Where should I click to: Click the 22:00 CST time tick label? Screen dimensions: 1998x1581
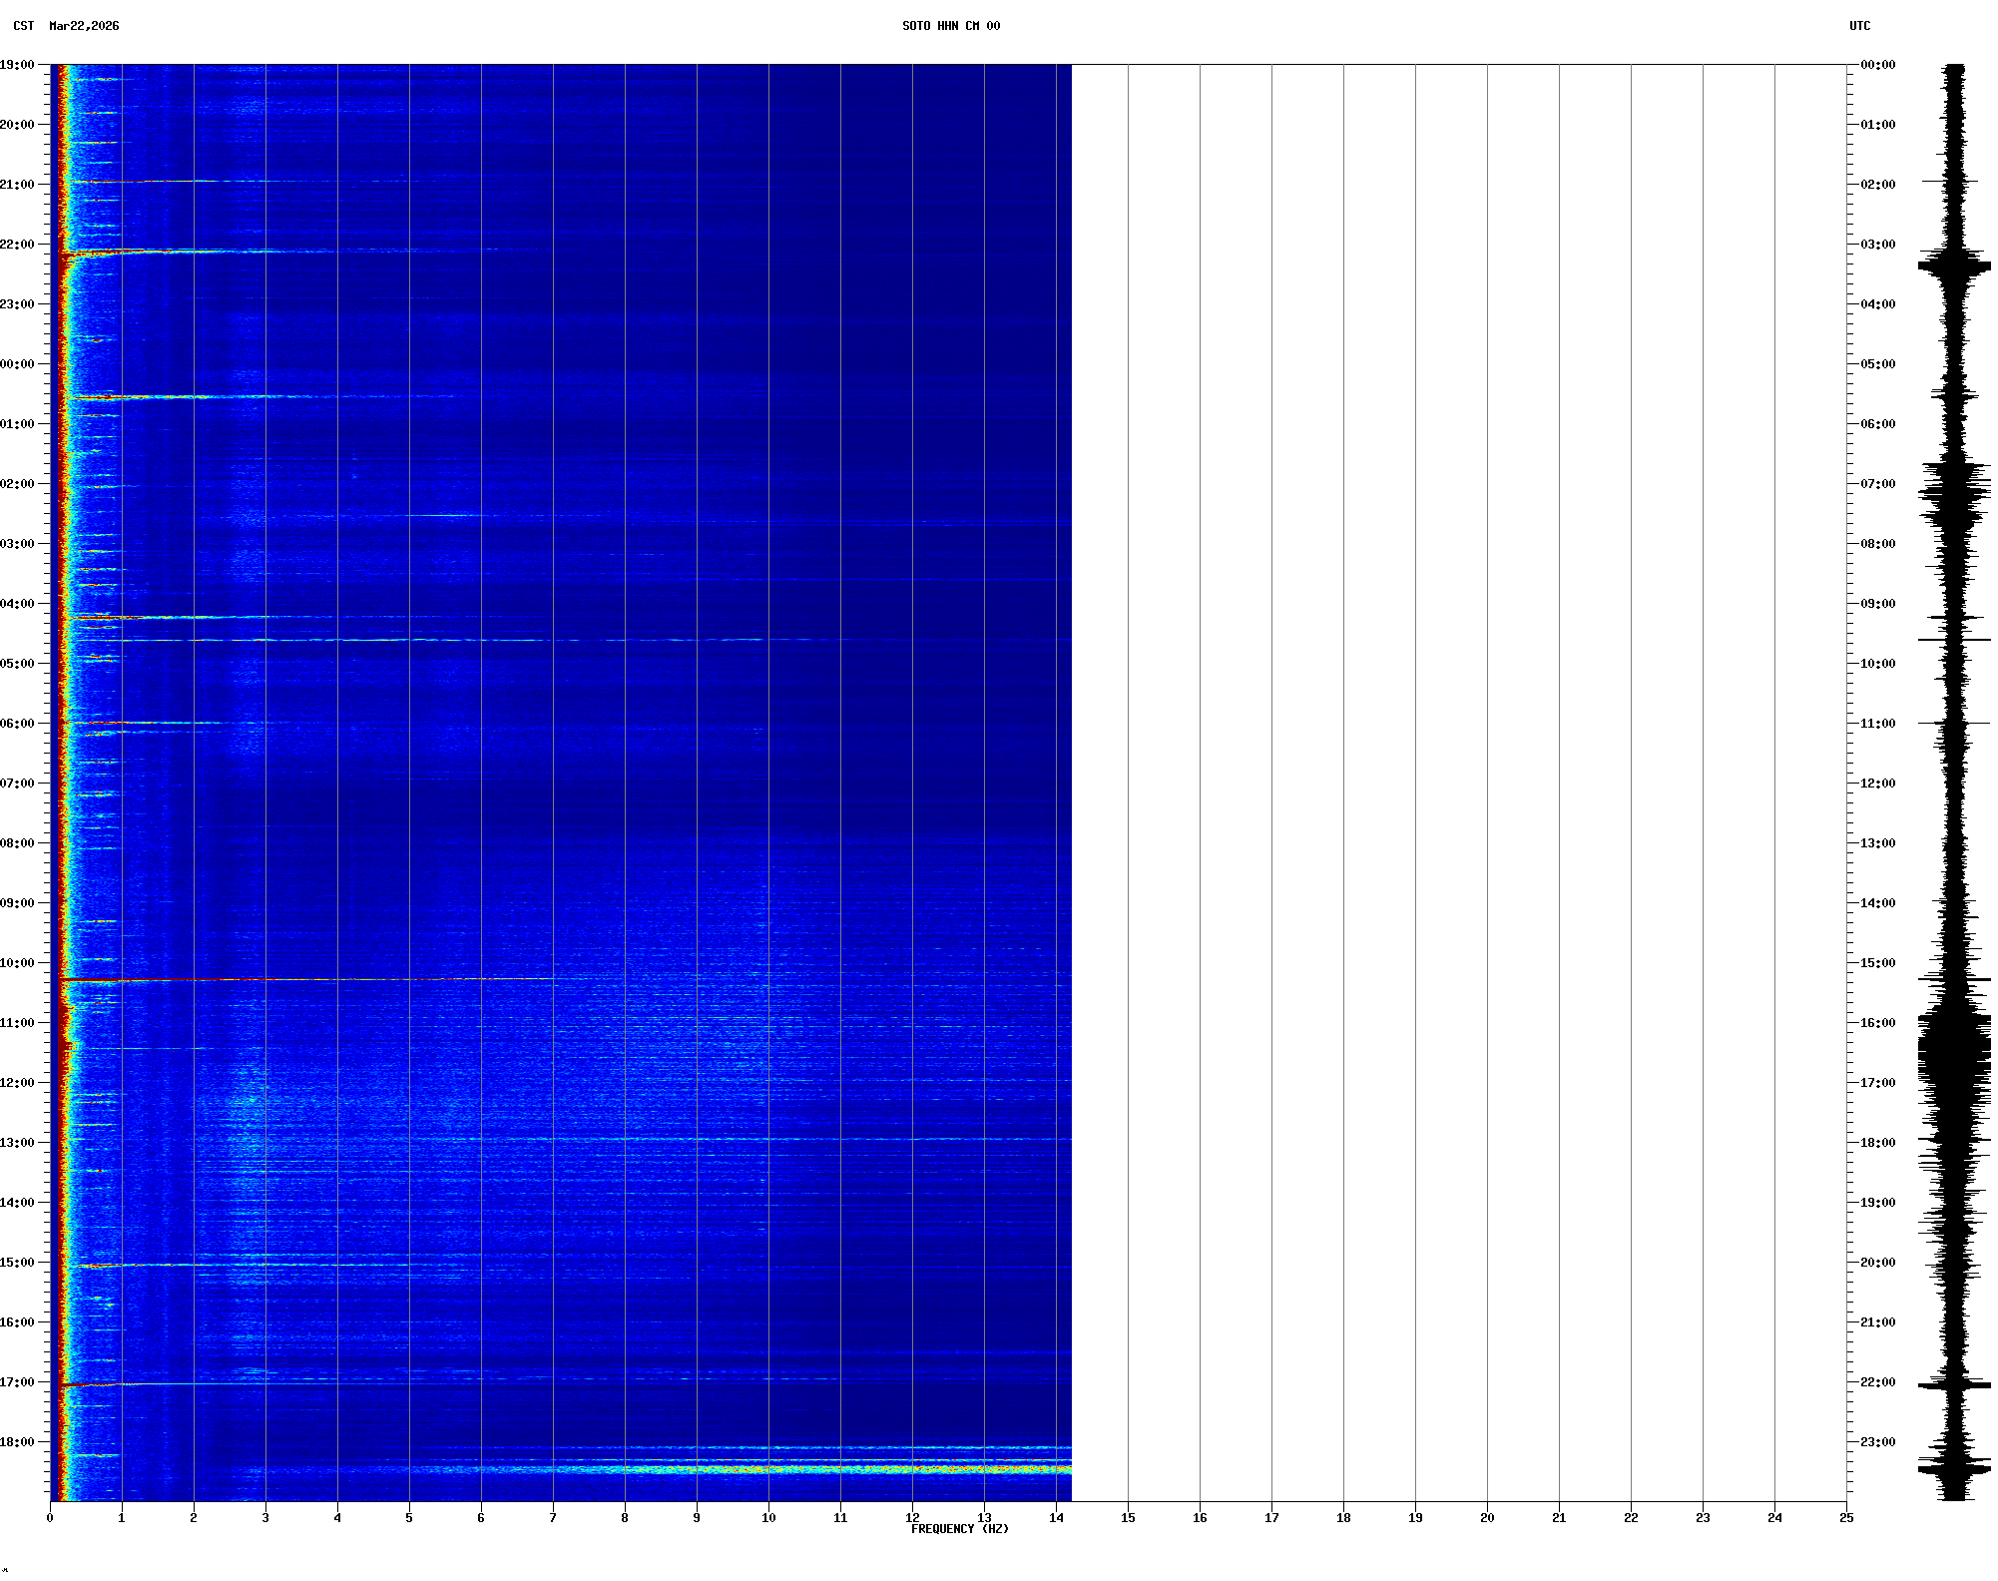tap(18, 245)
